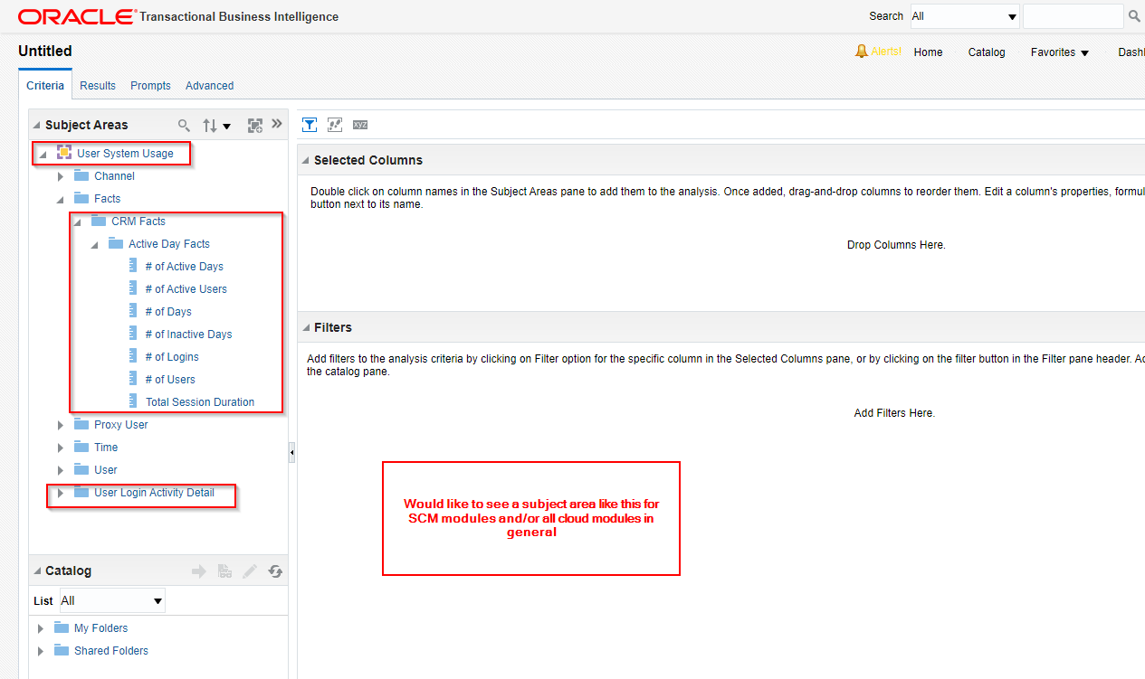Click the # of Active Days measure icon
The image size is (1145, 679).
[x=133, y=266]
